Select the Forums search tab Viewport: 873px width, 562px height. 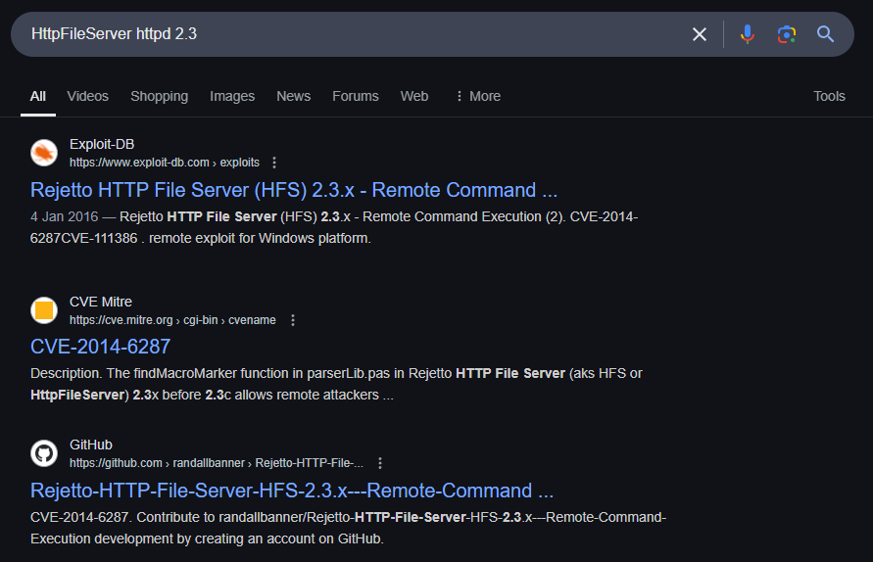click(x=355, y=96)
